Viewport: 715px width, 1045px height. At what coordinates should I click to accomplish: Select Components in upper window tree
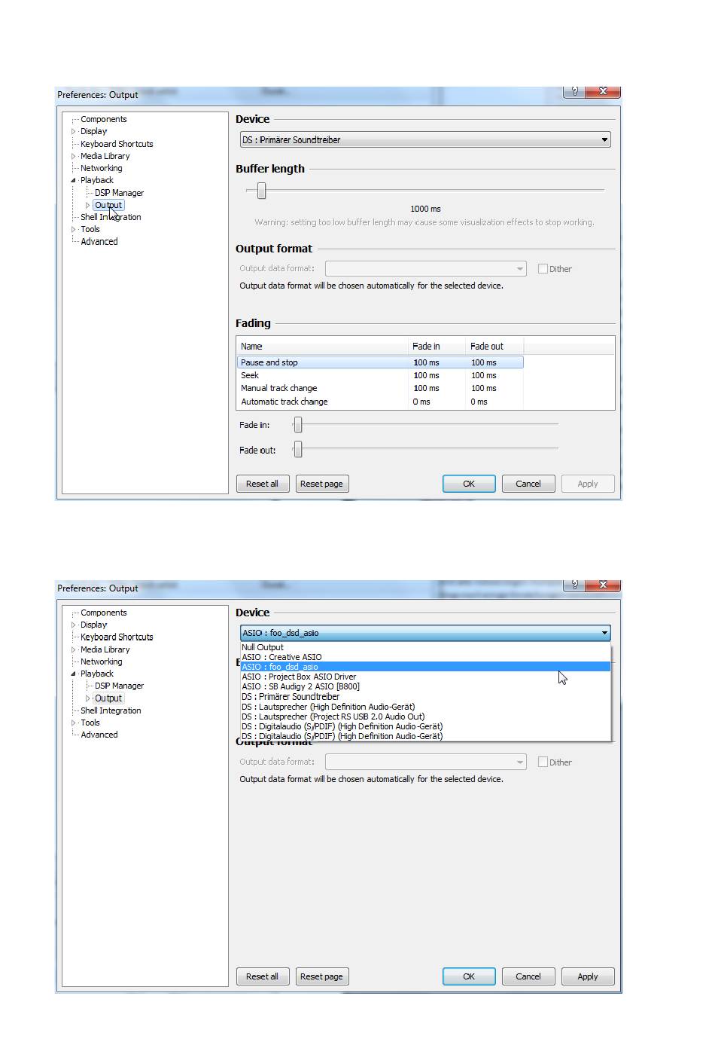[x=104, y=119]
